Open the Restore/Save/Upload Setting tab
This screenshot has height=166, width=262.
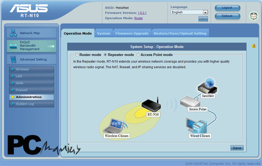click(x=180, y=33)
